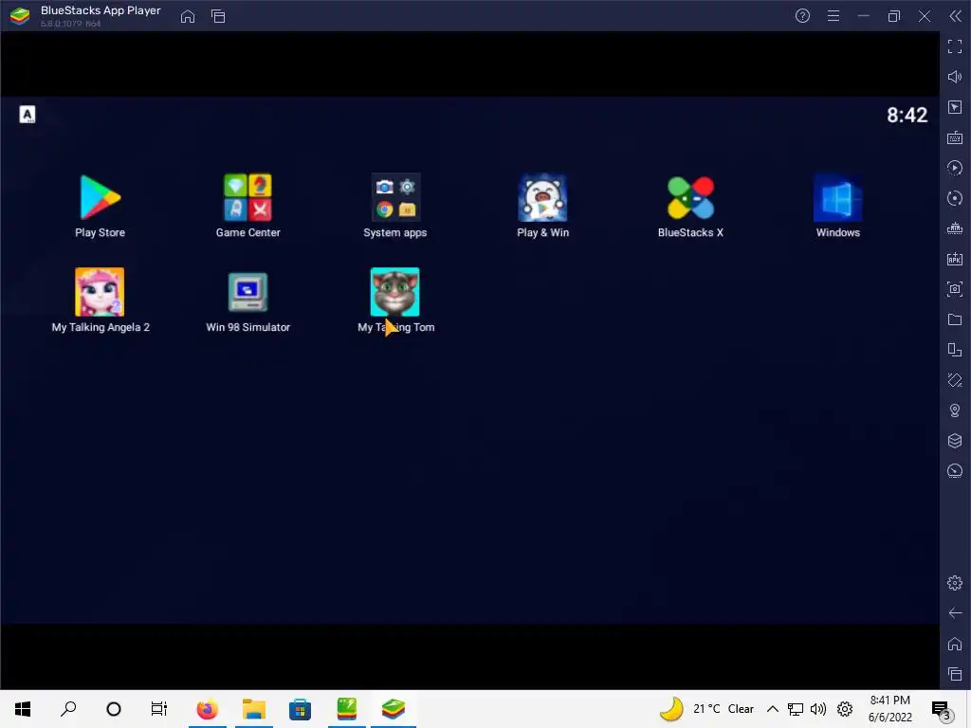Toggle eco mode sidebar icon
The image size is (971, 728).
coord(955,471)
